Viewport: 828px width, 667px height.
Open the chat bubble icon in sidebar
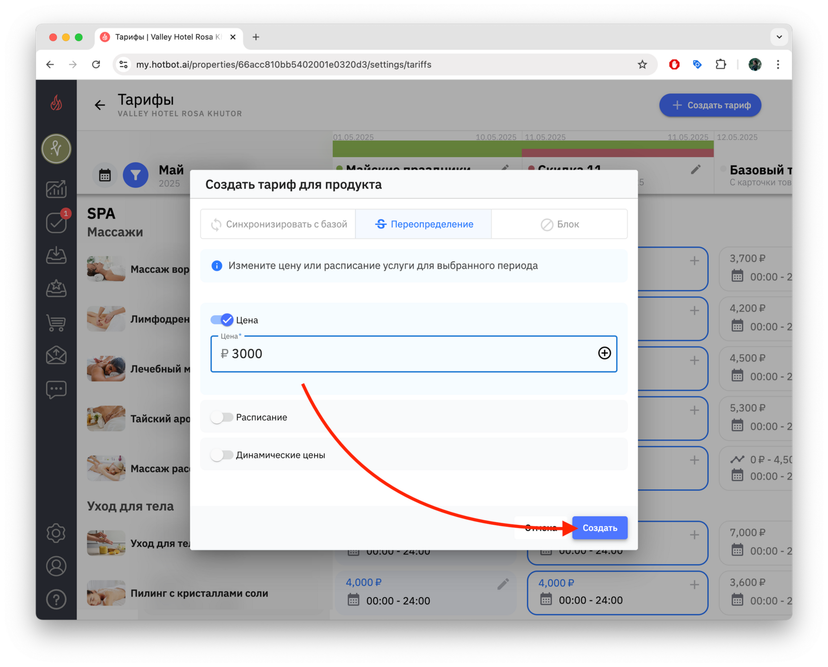point(56,389)
